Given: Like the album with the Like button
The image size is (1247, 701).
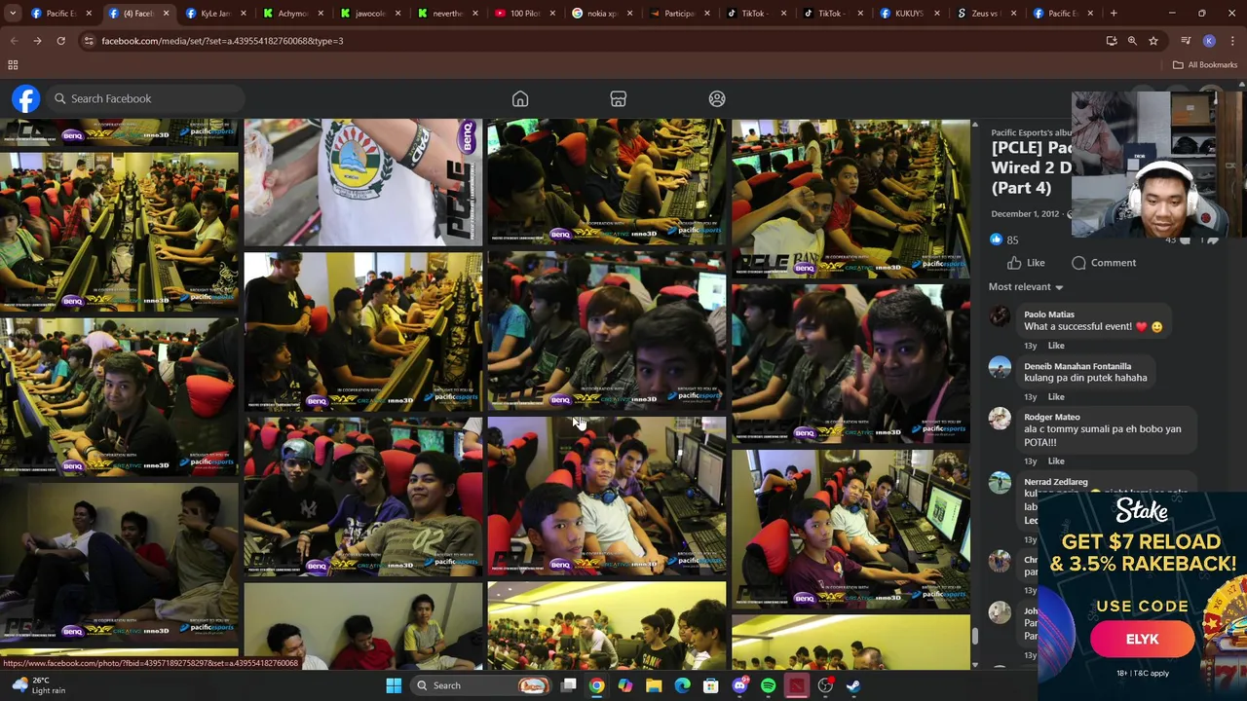Looking at the screenshot, I should (x=1026, y=263).
